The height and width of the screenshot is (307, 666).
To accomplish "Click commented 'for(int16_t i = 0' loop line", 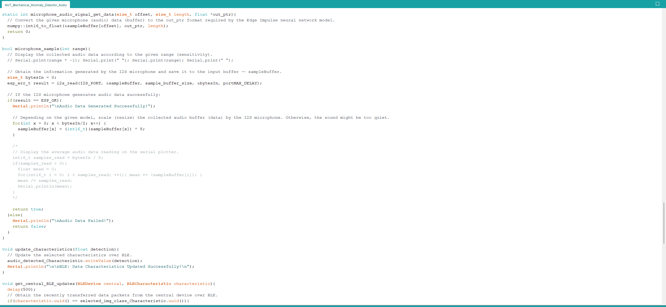I will [x=110, y=175].
